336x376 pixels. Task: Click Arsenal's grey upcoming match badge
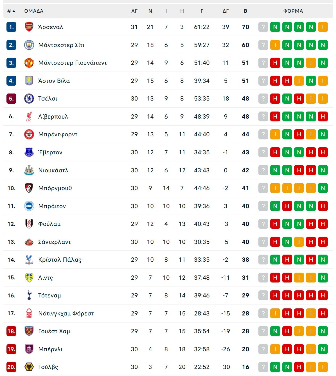(263, 27)
